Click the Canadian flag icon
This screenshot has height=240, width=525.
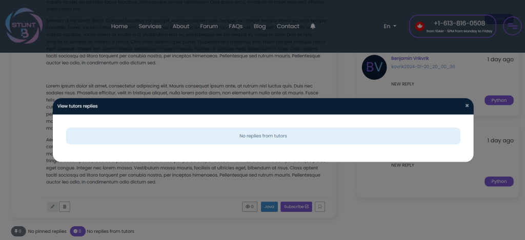(420, 26)
